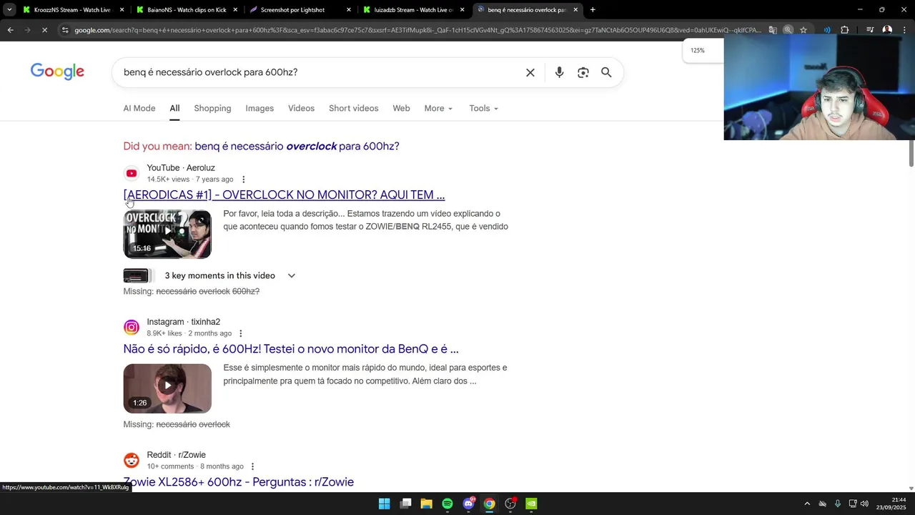
Task: Play the 1:26 Instagram video thumbnail
Action: (167, 388)
